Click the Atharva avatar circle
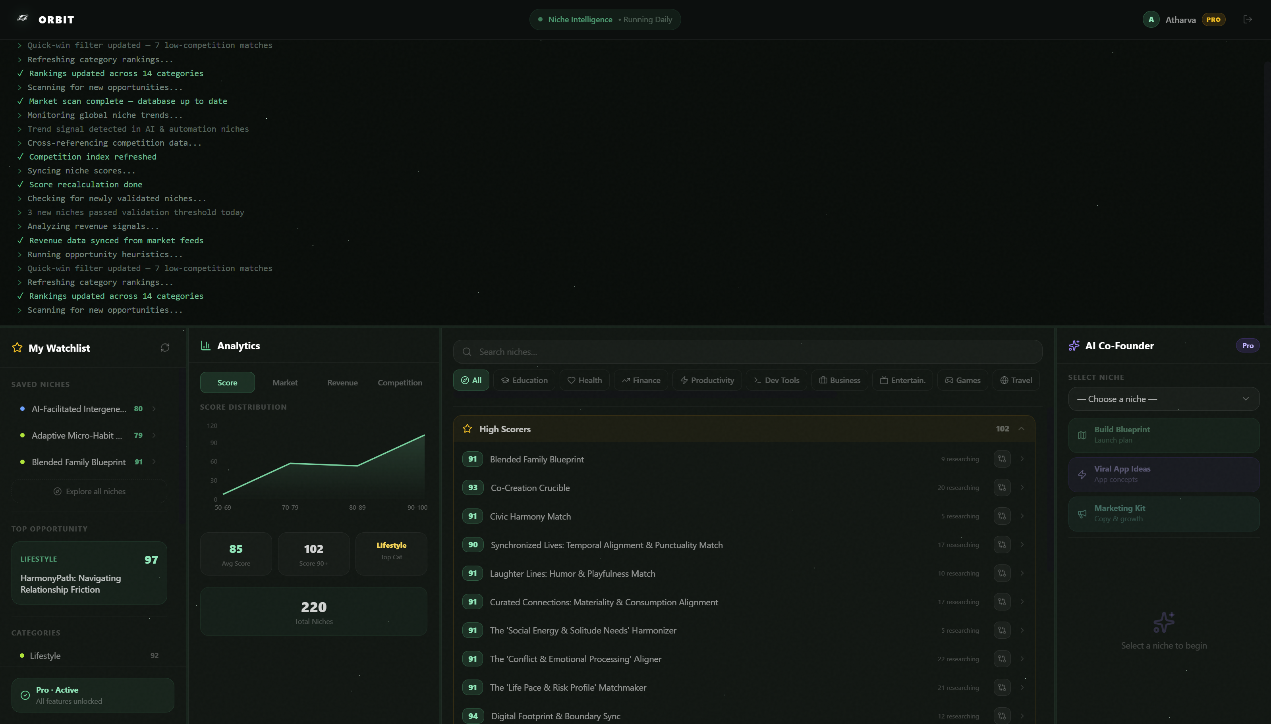The height and width of the screenshot is (724, 1271). point(1151,19)
